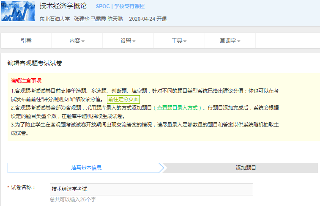Viewport: 320px width, 206px height.
Task: Select the 填写基本信息 step
Action: point(86,168)
